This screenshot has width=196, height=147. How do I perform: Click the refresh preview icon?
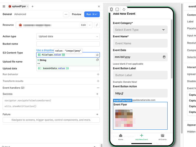pyautogui.click(x=124, y=9)
